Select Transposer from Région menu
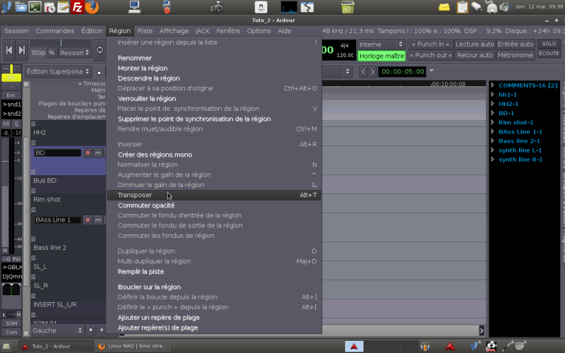Image resolution: width=565 pixels, height=353 pixels. [x=214, y=195]
